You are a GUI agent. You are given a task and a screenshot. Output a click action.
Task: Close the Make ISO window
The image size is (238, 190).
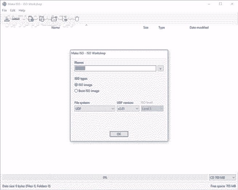tap(232, 4)
